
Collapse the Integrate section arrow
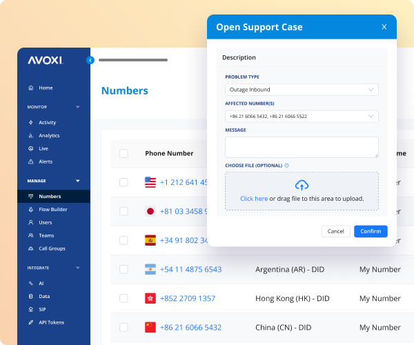(78, 268)
